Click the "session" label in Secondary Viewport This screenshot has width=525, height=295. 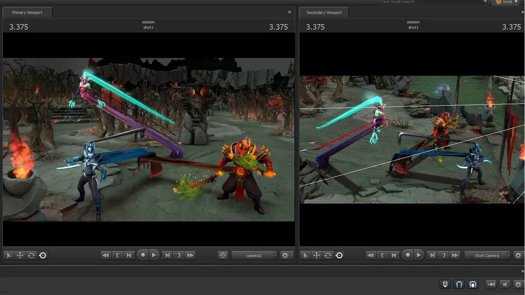(x=413, y=22)
